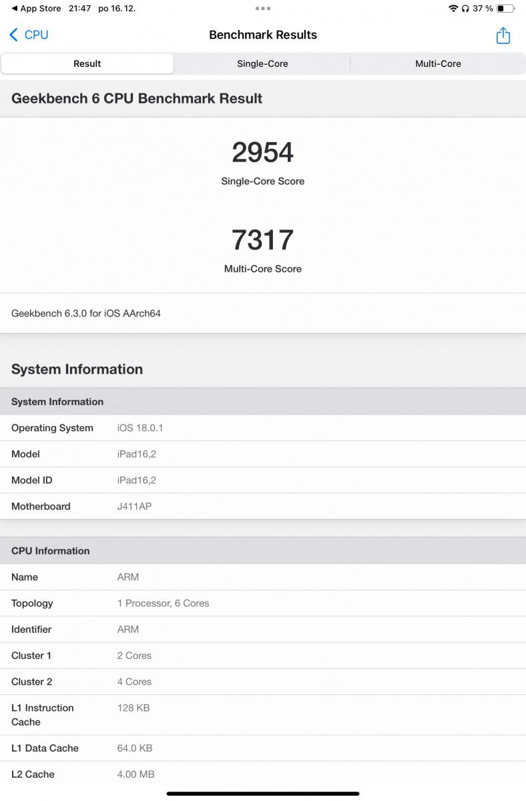Select the Identifier ARM row
The width and height of the screenshot is (526, 801).
click(x=263, y=629)
